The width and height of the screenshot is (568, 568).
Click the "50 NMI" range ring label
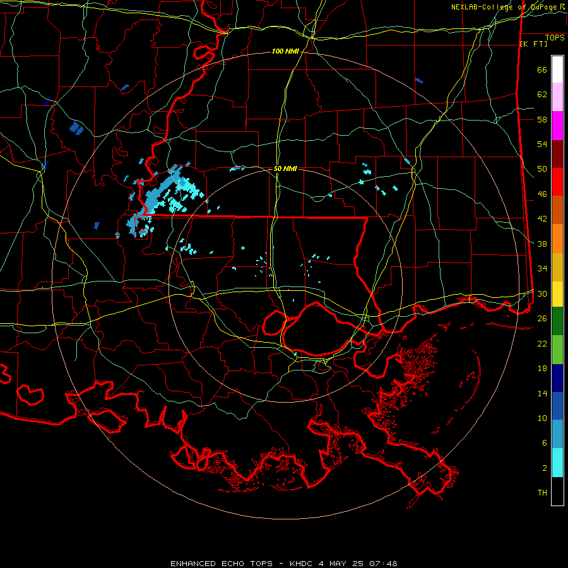coord(285,169)
